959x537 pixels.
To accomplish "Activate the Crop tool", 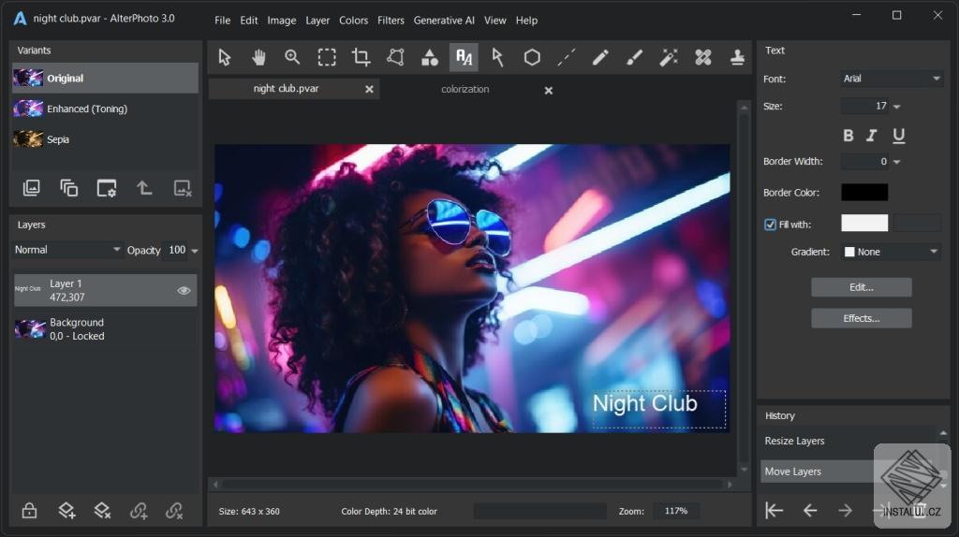I will click(x=361, y=57).
